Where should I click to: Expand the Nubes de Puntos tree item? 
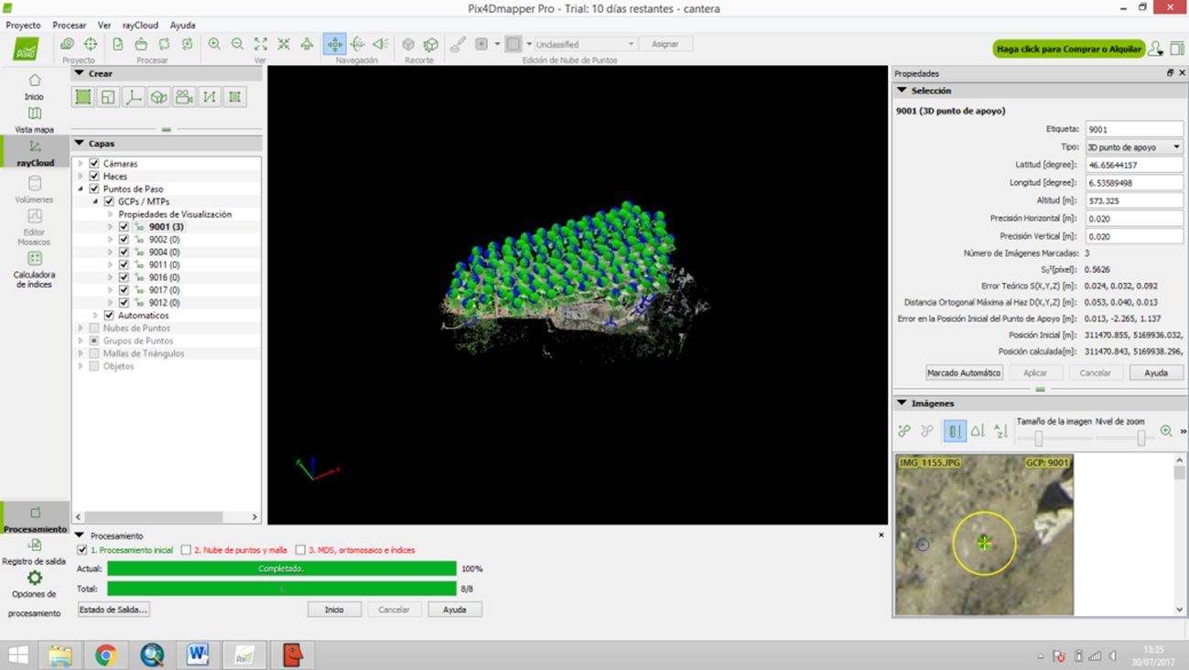(81, 328)
